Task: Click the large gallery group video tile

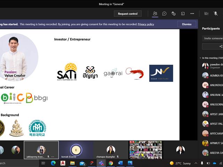Action: [x=146, y=150]
